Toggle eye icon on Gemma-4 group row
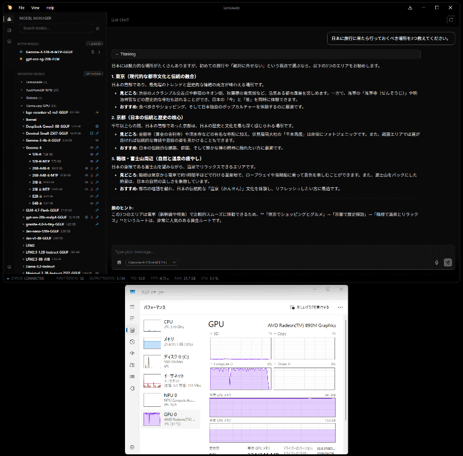 [91, 147]
